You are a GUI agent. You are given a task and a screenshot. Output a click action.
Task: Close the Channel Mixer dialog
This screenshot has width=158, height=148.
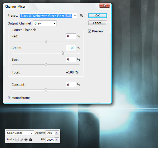(105, 5)
